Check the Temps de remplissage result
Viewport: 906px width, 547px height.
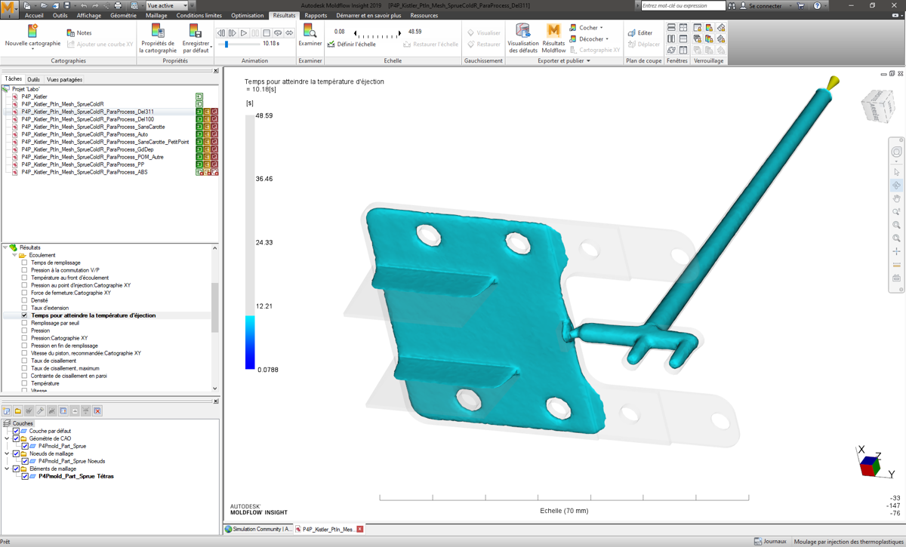pos(25,263)
